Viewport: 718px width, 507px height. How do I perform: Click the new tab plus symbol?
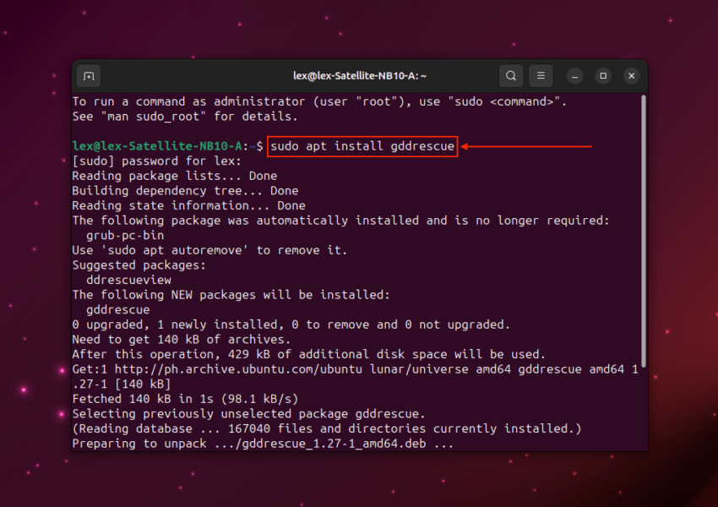88,75
